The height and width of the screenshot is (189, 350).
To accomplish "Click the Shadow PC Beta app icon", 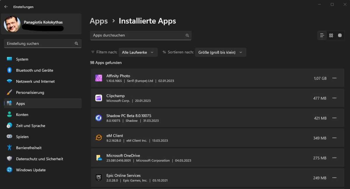I will (99, 118).
